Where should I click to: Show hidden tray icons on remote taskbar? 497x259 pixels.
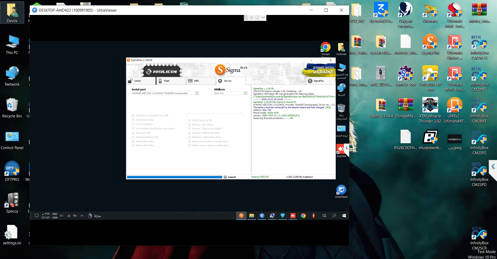(82, 216)
